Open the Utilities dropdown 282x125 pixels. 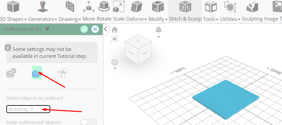click(x=230, y=19)
